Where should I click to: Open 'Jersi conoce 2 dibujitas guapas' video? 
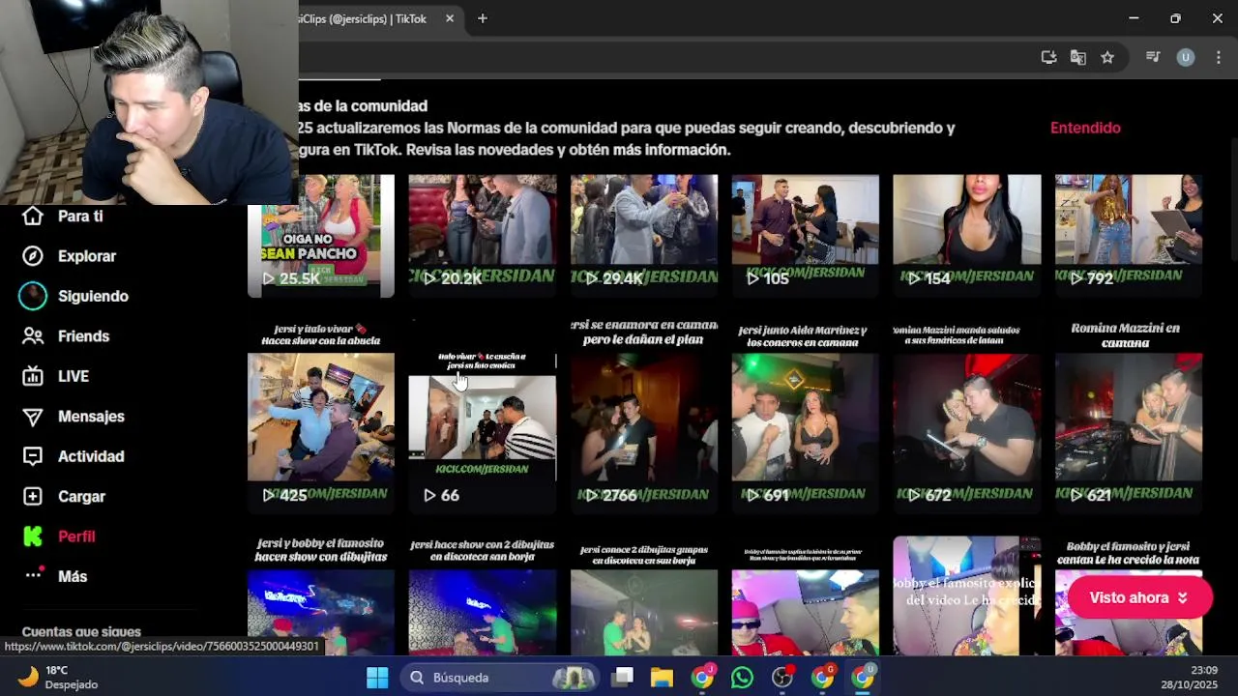point(644,596)
